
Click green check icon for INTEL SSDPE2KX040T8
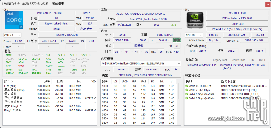click(x=187, y=90)
